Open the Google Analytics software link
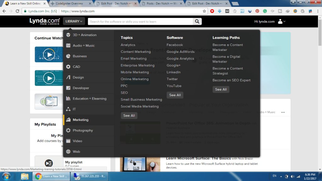The width and height of the screenshot is (322, 181). tap(180, 58)
